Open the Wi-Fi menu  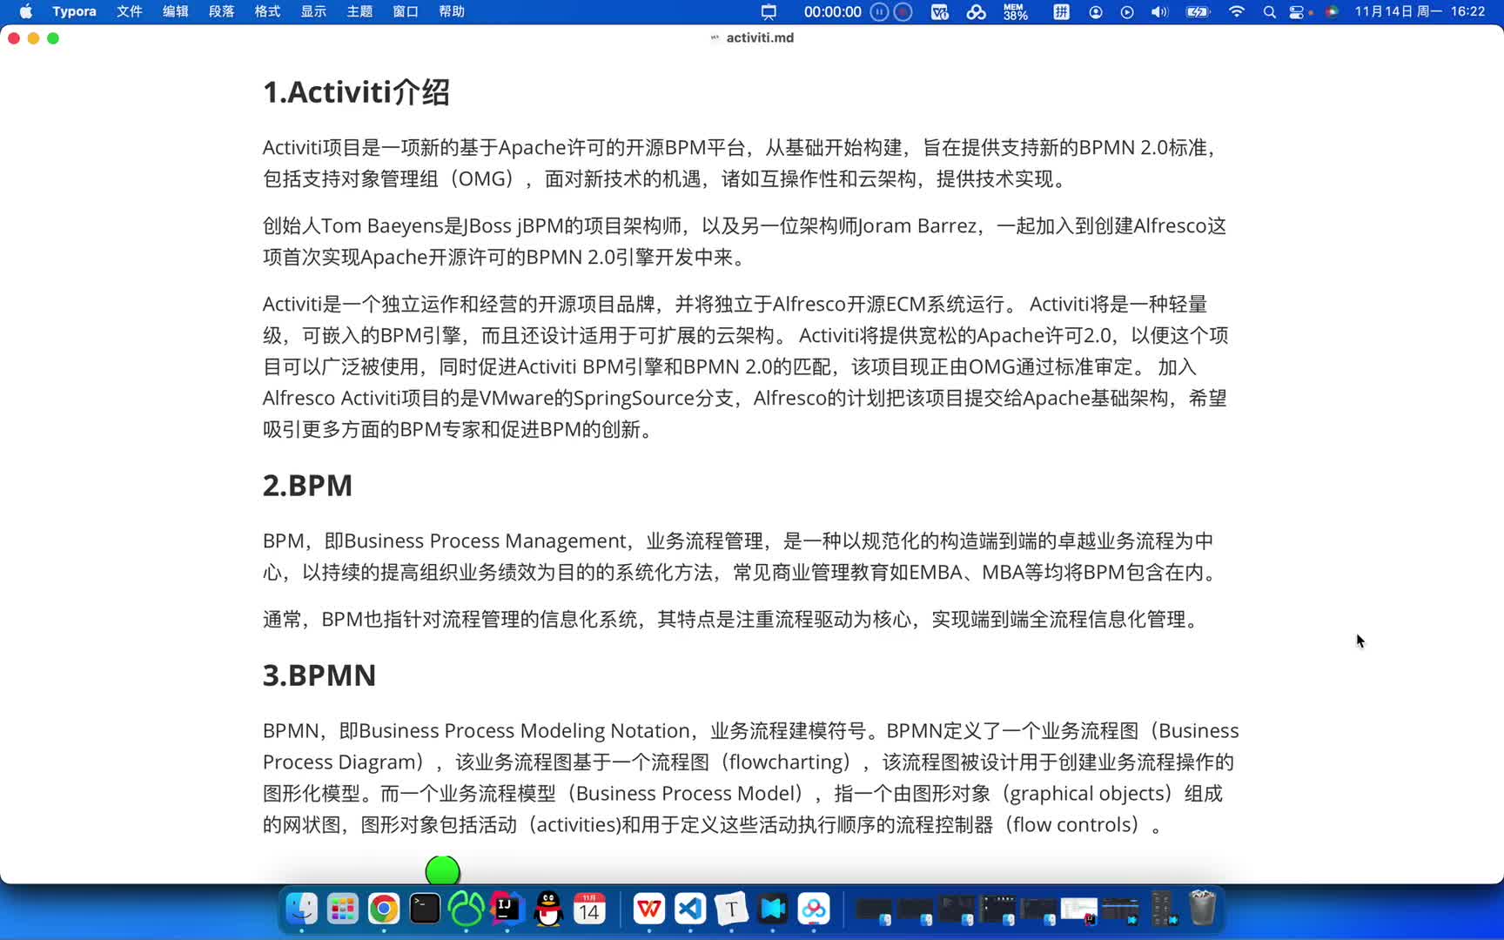[x=1236, y=11]
